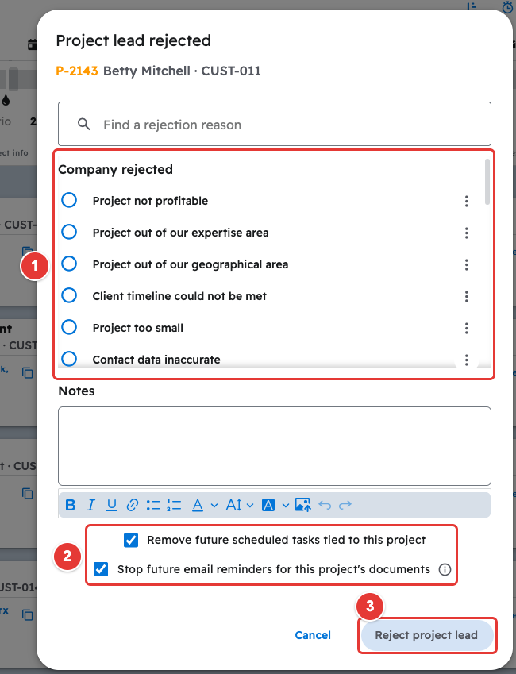
Task: Open options menu for Client timeline reason
Action: pyautogui.click(x=466, y=297)
